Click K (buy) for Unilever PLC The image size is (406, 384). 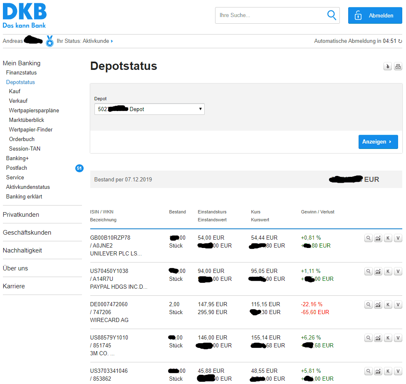point(388,238)
